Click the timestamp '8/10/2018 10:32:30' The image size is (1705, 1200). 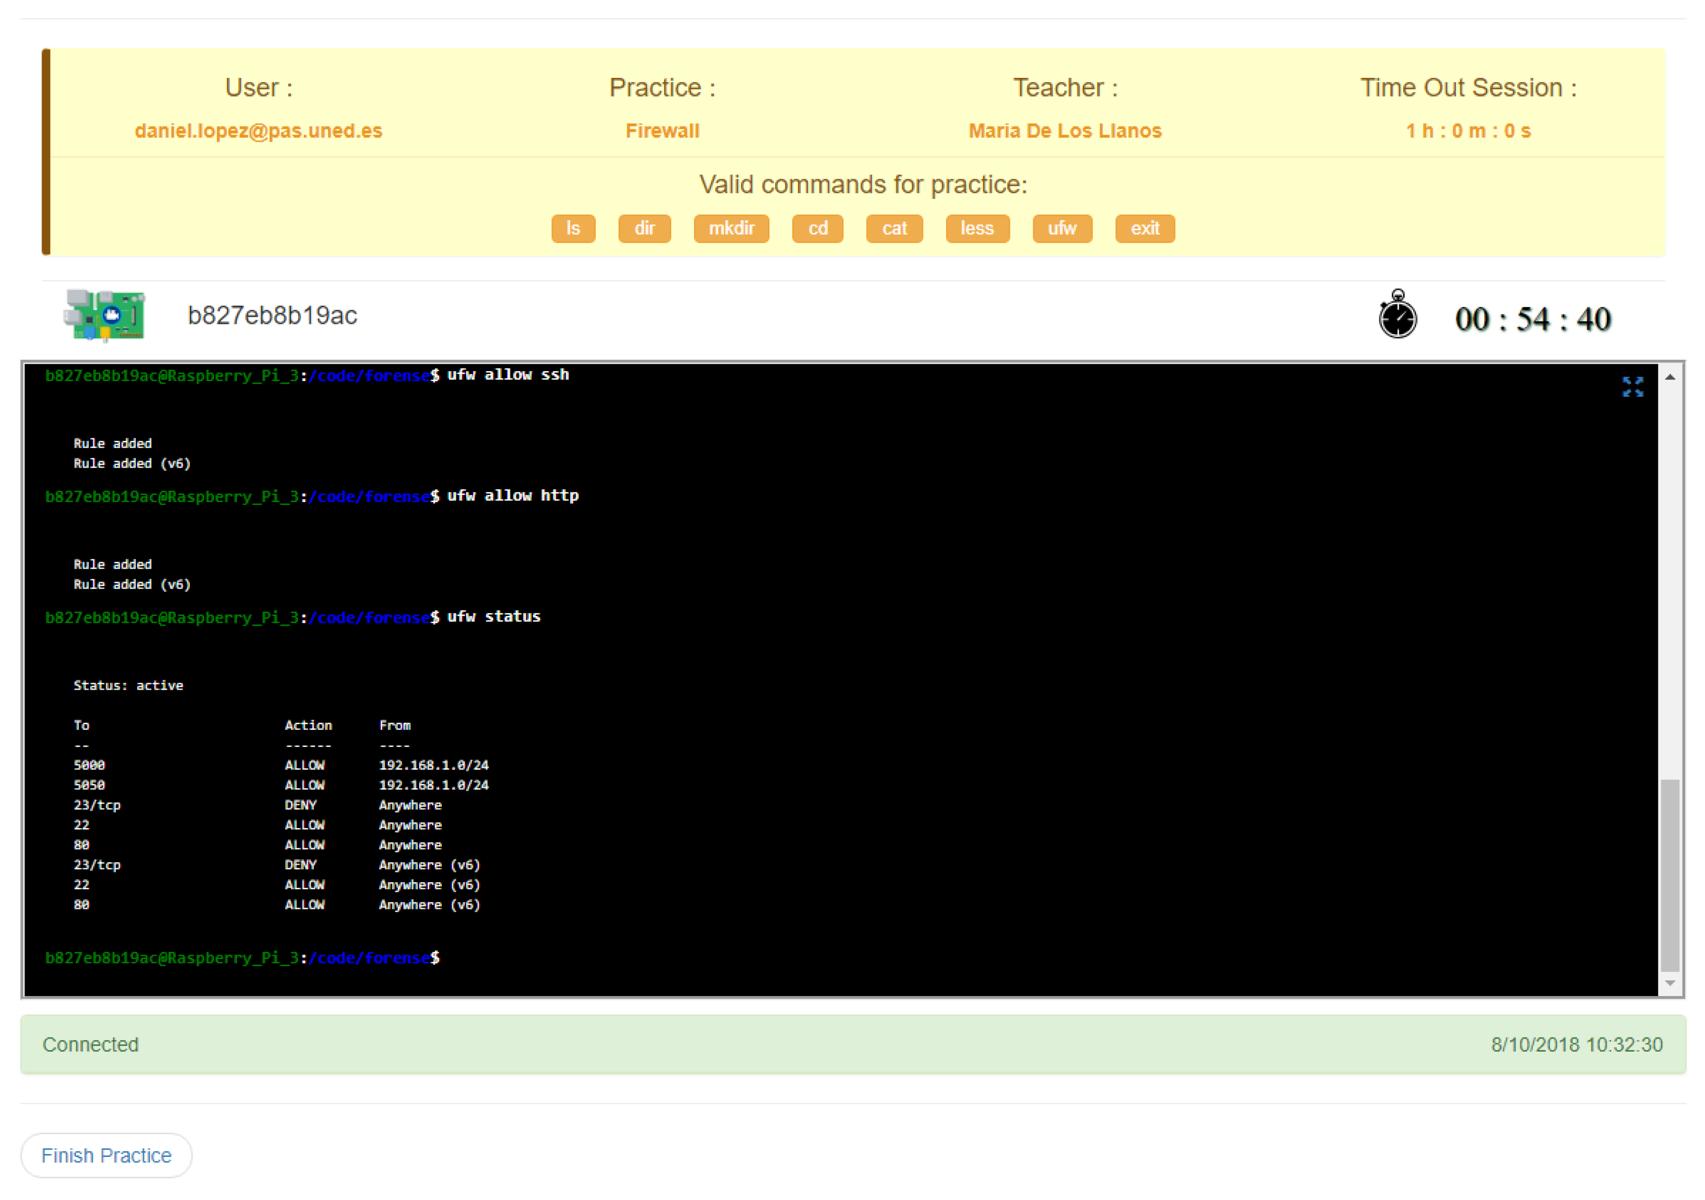coord(1576,1045)
